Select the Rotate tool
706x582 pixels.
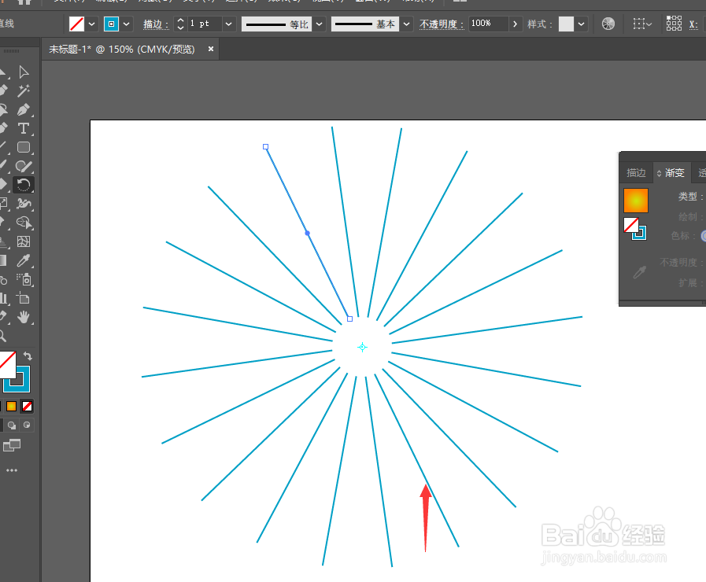click(x=24, y=185)
